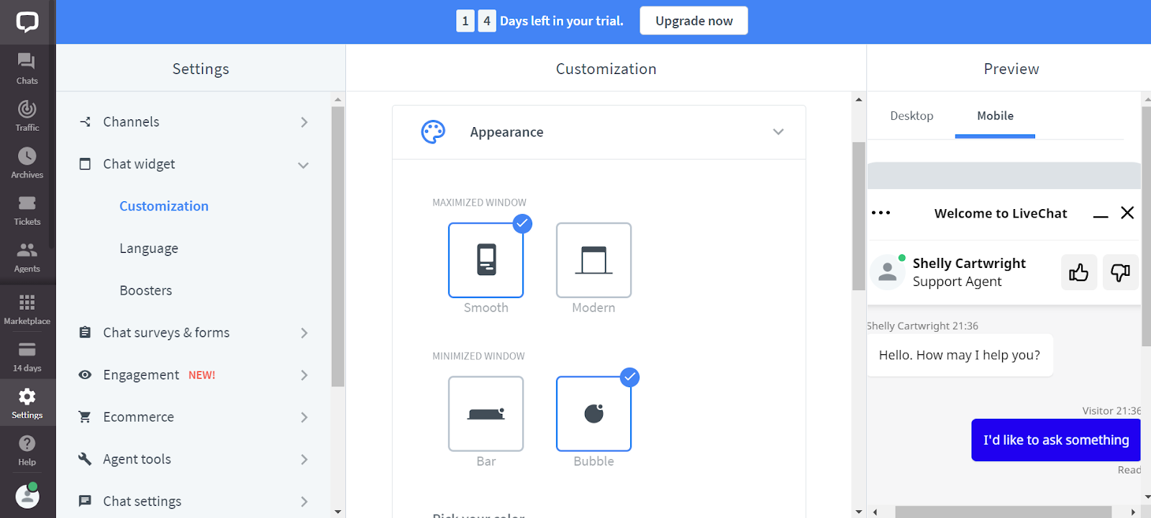Click the Hello. How may I help you? bubble
This screenshot has height=518, width=1151.
tap(960, 355)
